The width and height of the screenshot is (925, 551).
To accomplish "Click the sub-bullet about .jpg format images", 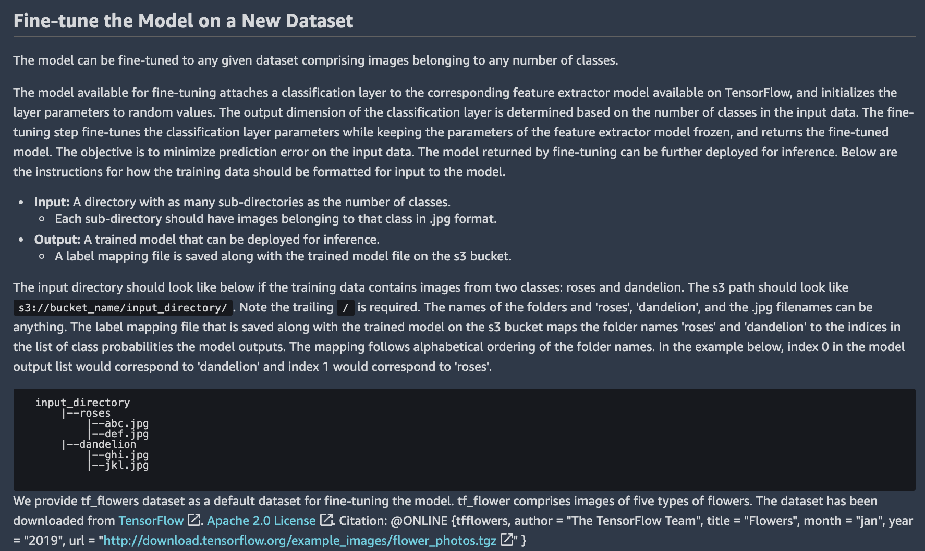I will click(275, 219).
